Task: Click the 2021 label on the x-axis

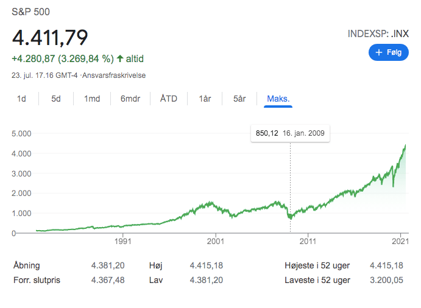Action: click(400, 241)
